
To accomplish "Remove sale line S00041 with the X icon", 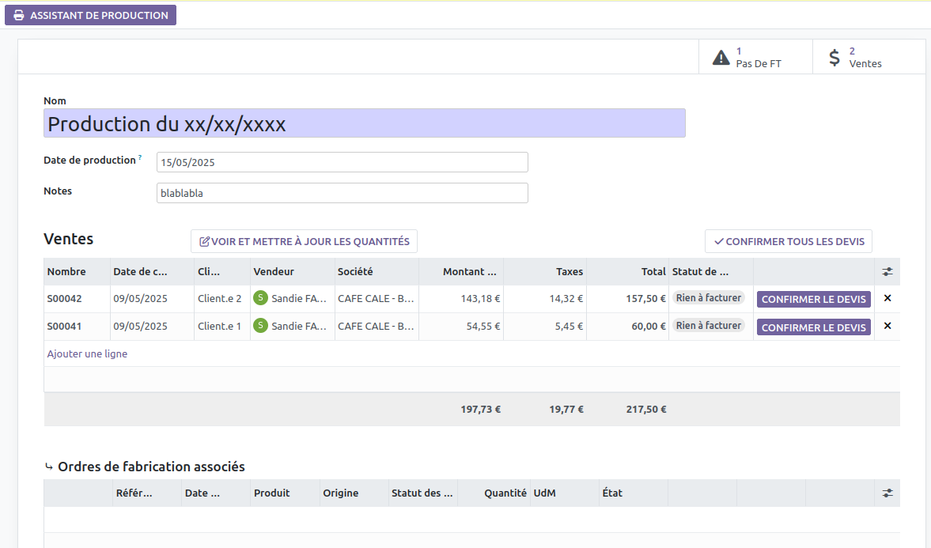I will (x=887, y=326).
